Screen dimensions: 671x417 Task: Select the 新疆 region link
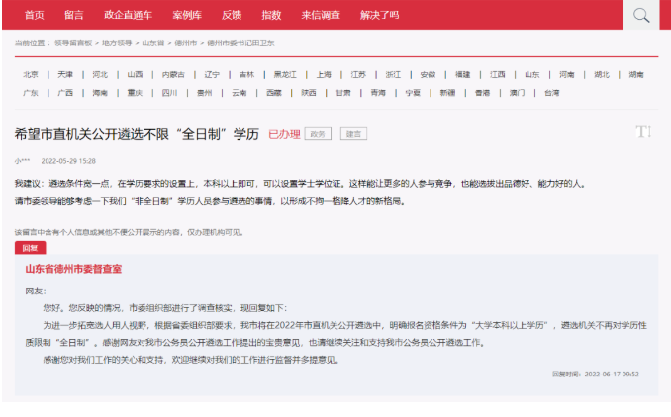447,93
